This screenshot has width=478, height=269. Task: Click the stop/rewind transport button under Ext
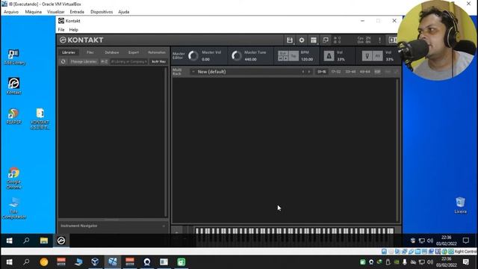(x=281, y=58)
